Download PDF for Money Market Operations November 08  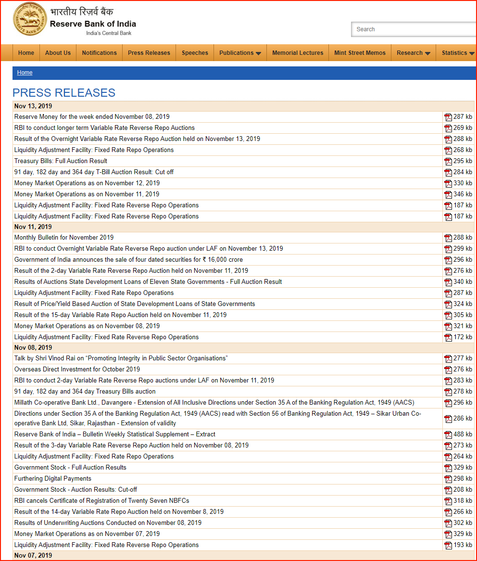click(448, 327)
